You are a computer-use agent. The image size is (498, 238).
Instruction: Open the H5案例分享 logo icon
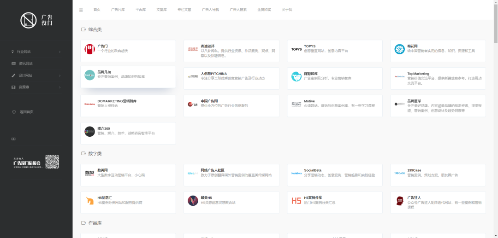296,201
